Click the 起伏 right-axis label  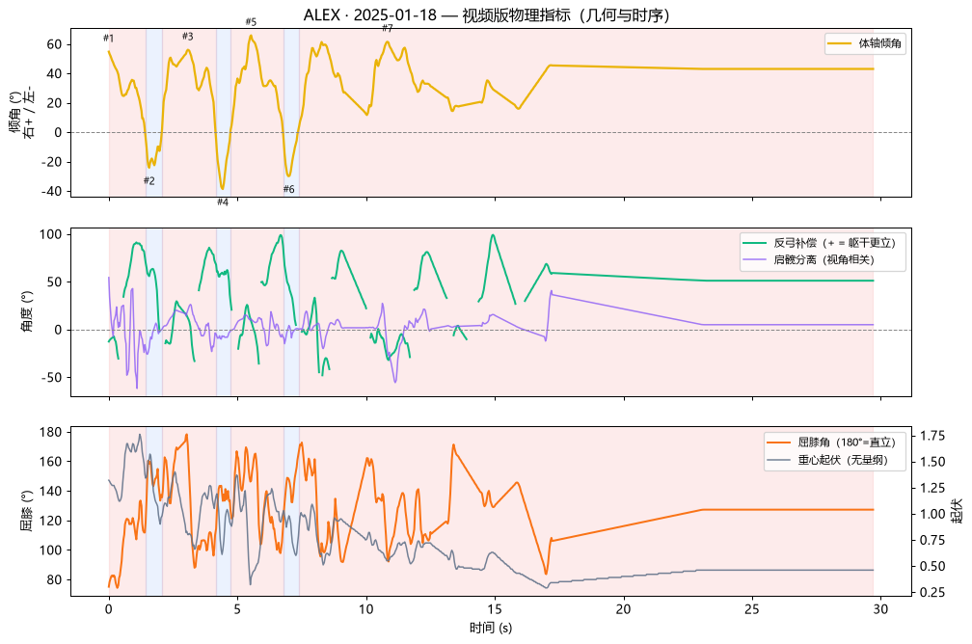pyautogui.click(x=958, y=511)
